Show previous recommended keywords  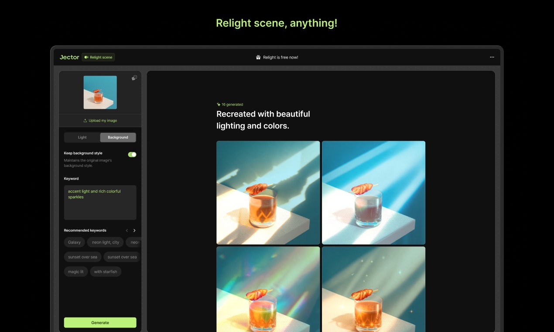(x=127, y=230)
